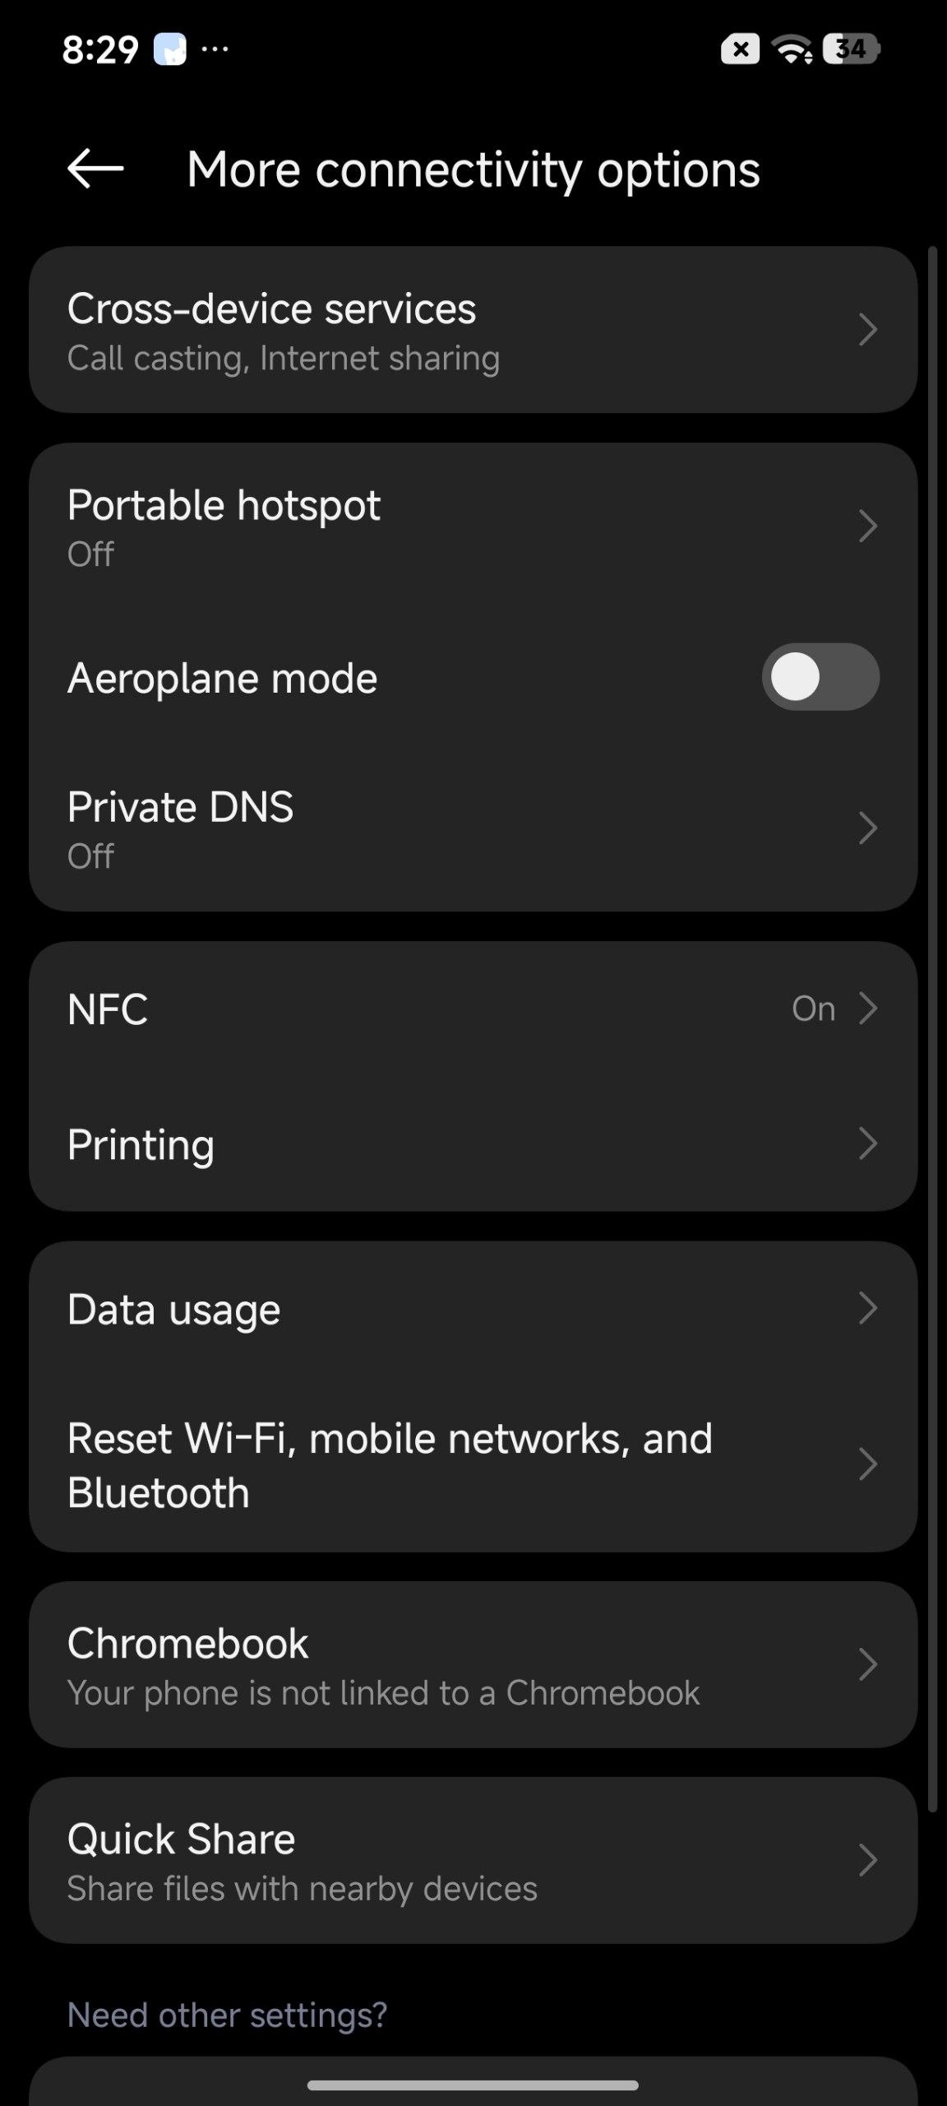The width and height of the screenshot is (947, 2106).
Task: Tap the battery indicator icon
Action: click(852, 49)
